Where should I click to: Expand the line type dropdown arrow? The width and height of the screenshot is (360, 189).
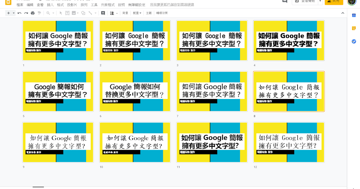pyautogui.click(x=96, y=13)
